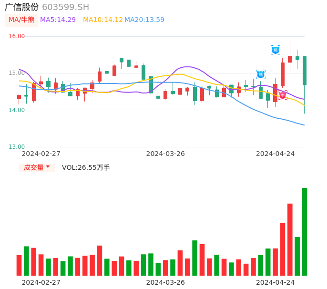327x289 pixels.
Task: Click the red bull signal marker
Action: coord(283,95)
